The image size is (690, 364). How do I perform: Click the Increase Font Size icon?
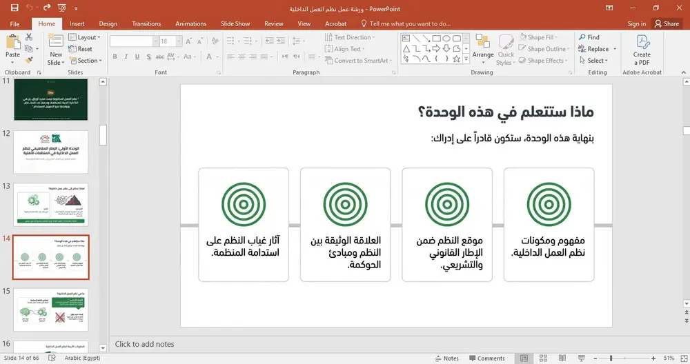point(189,41)
